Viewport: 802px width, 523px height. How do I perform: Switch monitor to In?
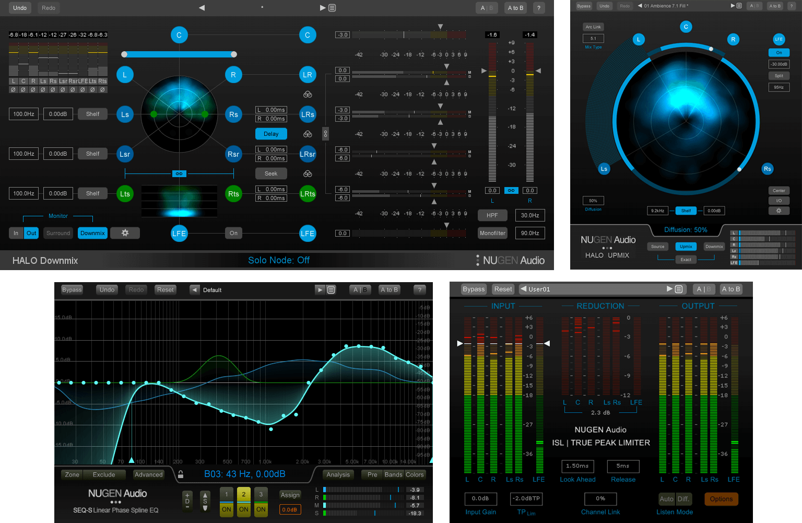[x=16, y=233]
